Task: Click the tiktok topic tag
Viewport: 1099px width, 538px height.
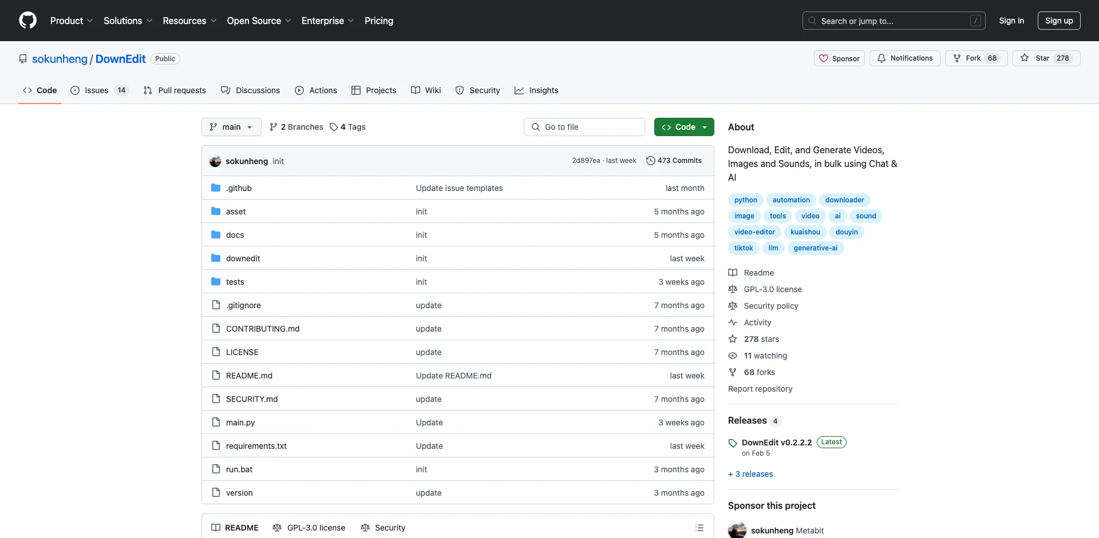Action: 744,248
